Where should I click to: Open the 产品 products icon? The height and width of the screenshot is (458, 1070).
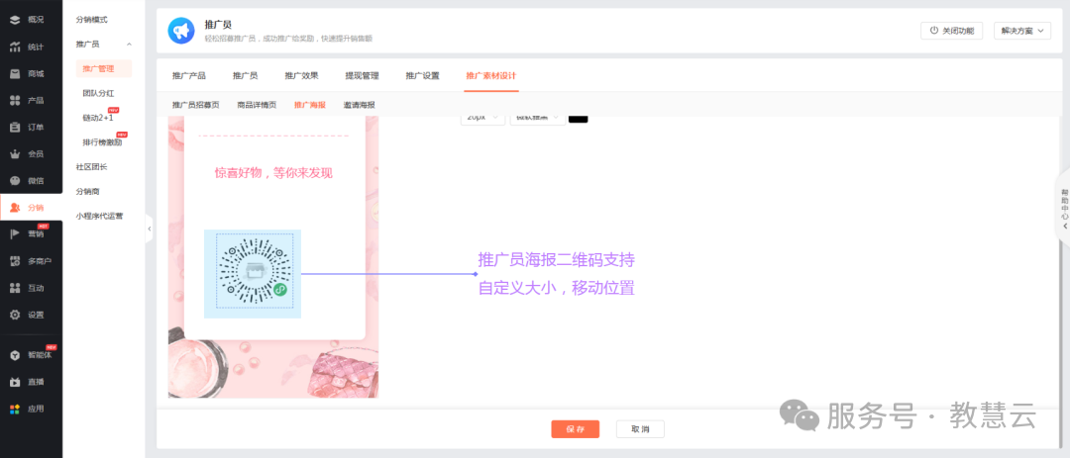(14, 100)
